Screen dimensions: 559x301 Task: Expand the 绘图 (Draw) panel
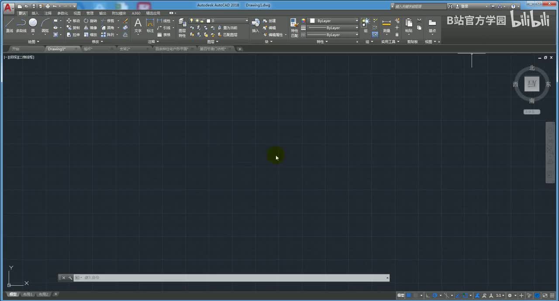pos(33,42)
